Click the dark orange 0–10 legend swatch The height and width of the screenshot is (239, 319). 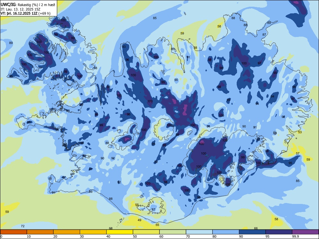(x=14, y=232)
